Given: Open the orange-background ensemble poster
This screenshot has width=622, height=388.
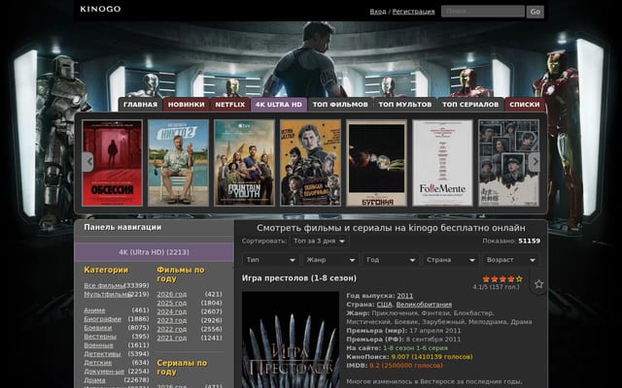Looking at the screenshot, I should coord(310,163).
